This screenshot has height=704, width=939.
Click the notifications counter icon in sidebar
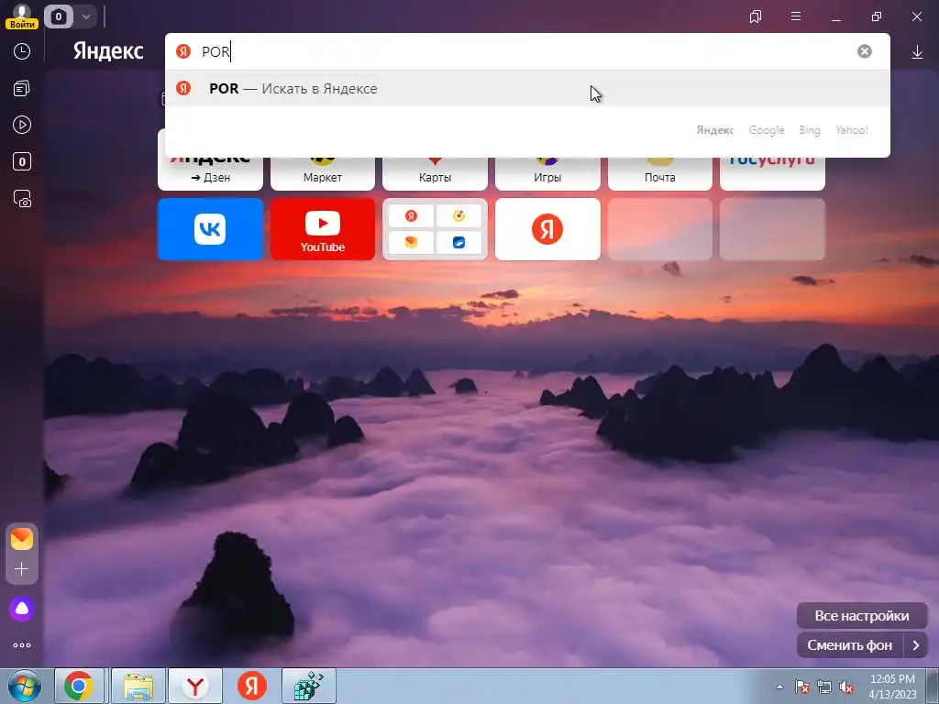22,161
